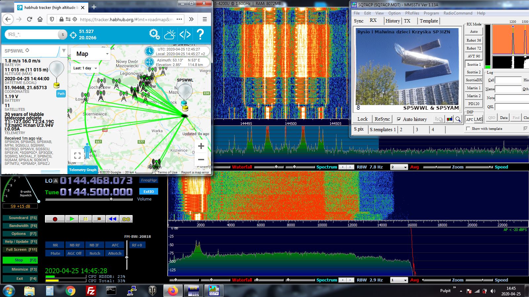This screenshot has width=529, height=297.
Task: Switch to the Template tab in MMSSTV
Action: pos(429,21)
